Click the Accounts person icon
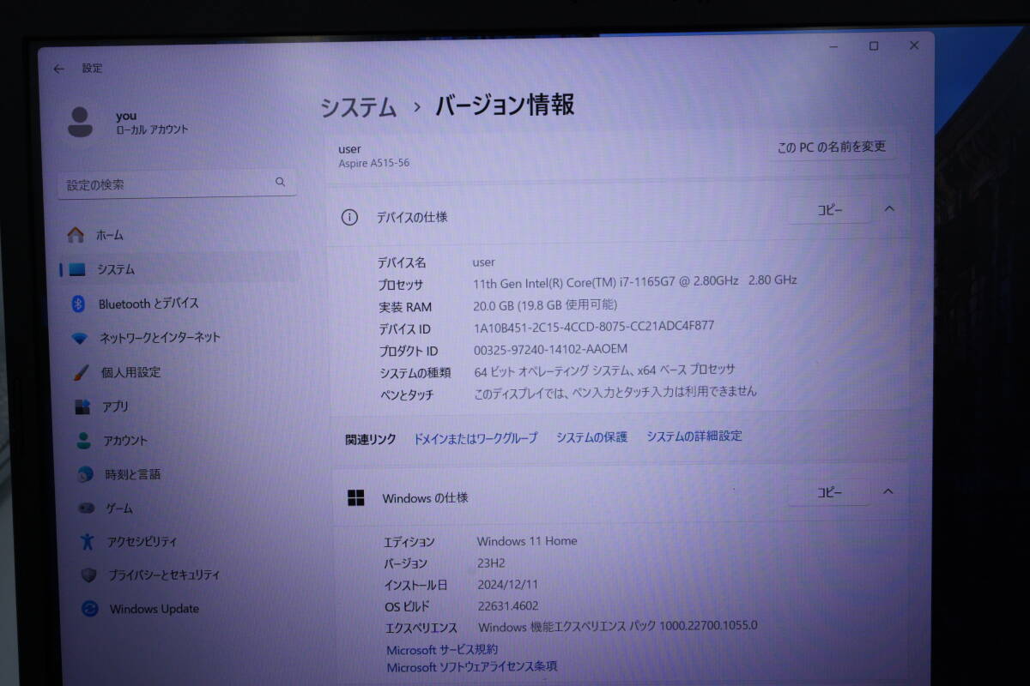The height and width of the screenshot is (686, 1030). [x=83, y=441]
